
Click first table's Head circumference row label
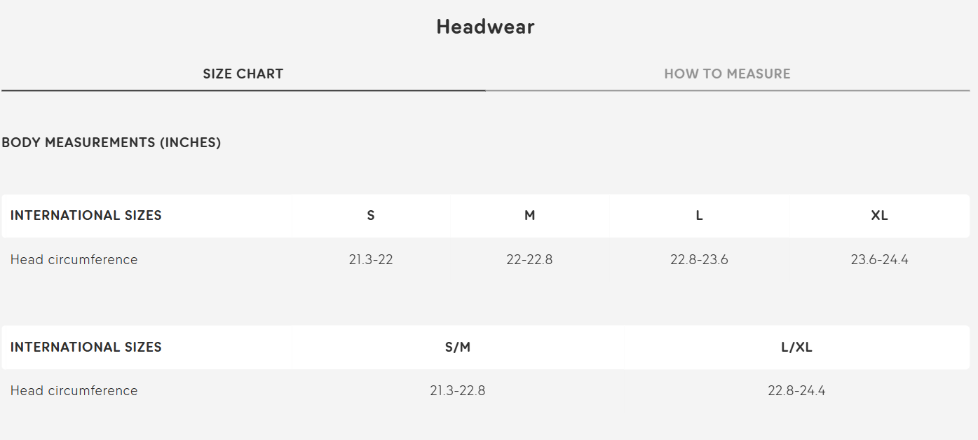click(74, 260)
